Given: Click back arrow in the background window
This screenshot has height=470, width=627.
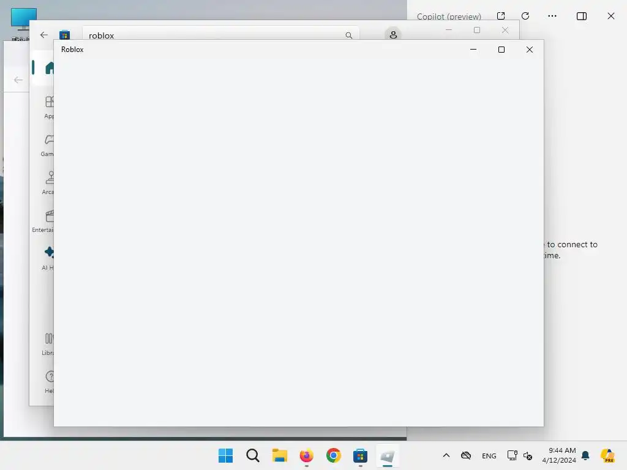Looking at the screenshot, I should tap(18, 80).
